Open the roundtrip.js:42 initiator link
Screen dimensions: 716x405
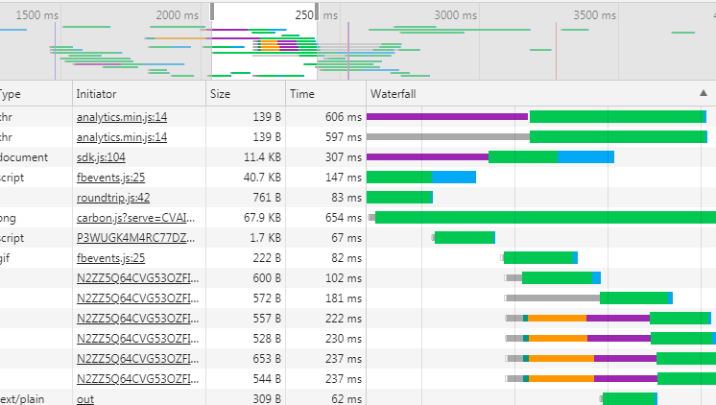point(110,198)
